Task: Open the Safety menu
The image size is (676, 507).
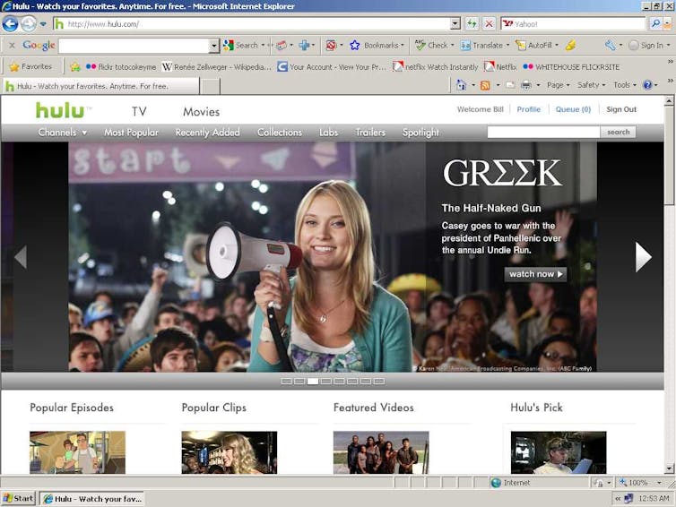Action: pos(592,85)
